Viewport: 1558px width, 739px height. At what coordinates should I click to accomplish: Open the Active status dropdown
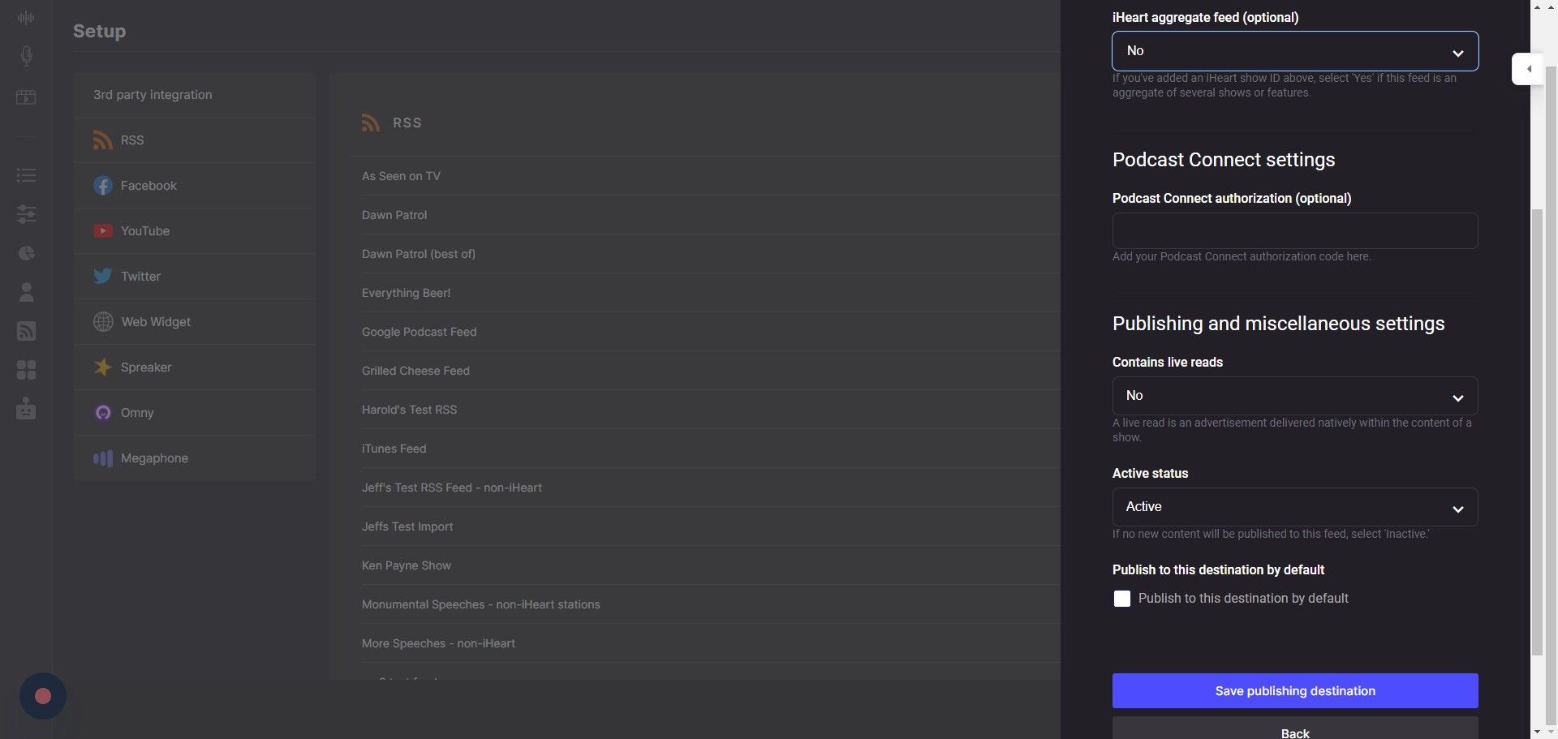1295,507
